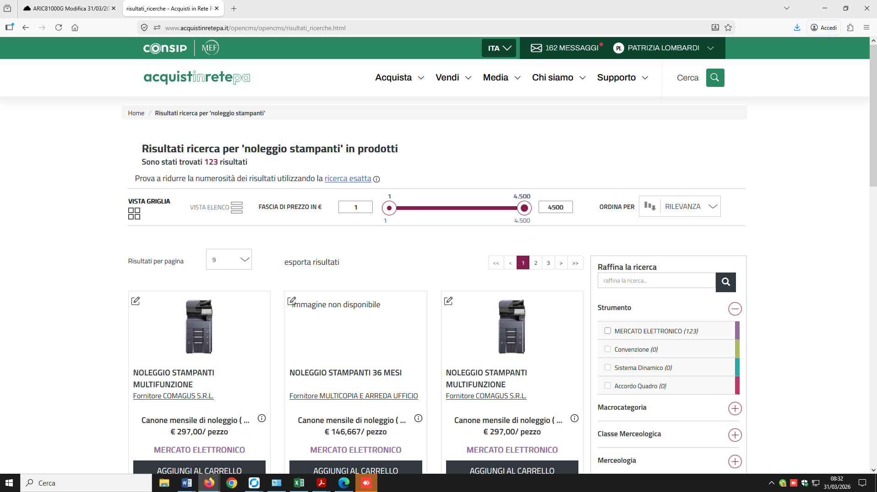The height and width of the screenshot is (492, 877).
Task: Click info icon beside first product's canone
Action: pos(261,418)
